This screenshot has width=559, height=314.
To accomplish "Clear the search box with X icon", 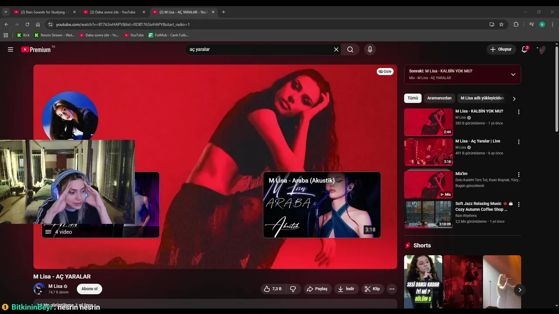I will 336,49.
